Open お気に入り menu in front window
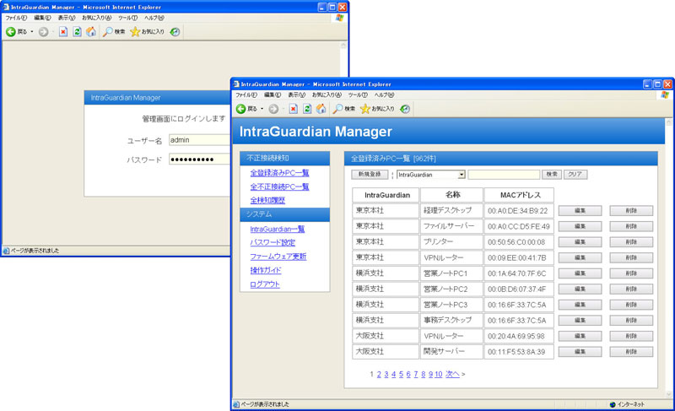The image size is (675, 411). pyautogui.click(x=327, y=95)
